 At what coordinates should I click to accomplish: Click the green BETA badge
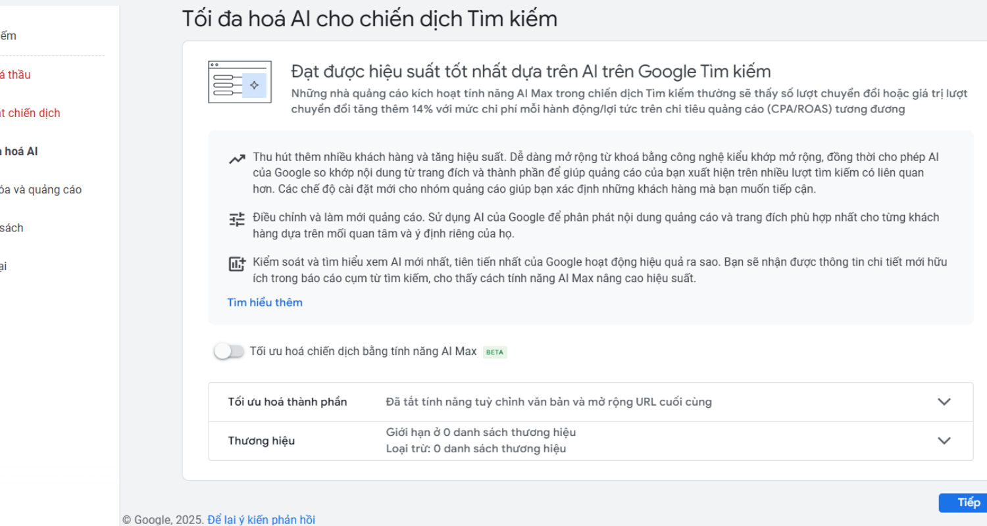[x=495, y=352]
